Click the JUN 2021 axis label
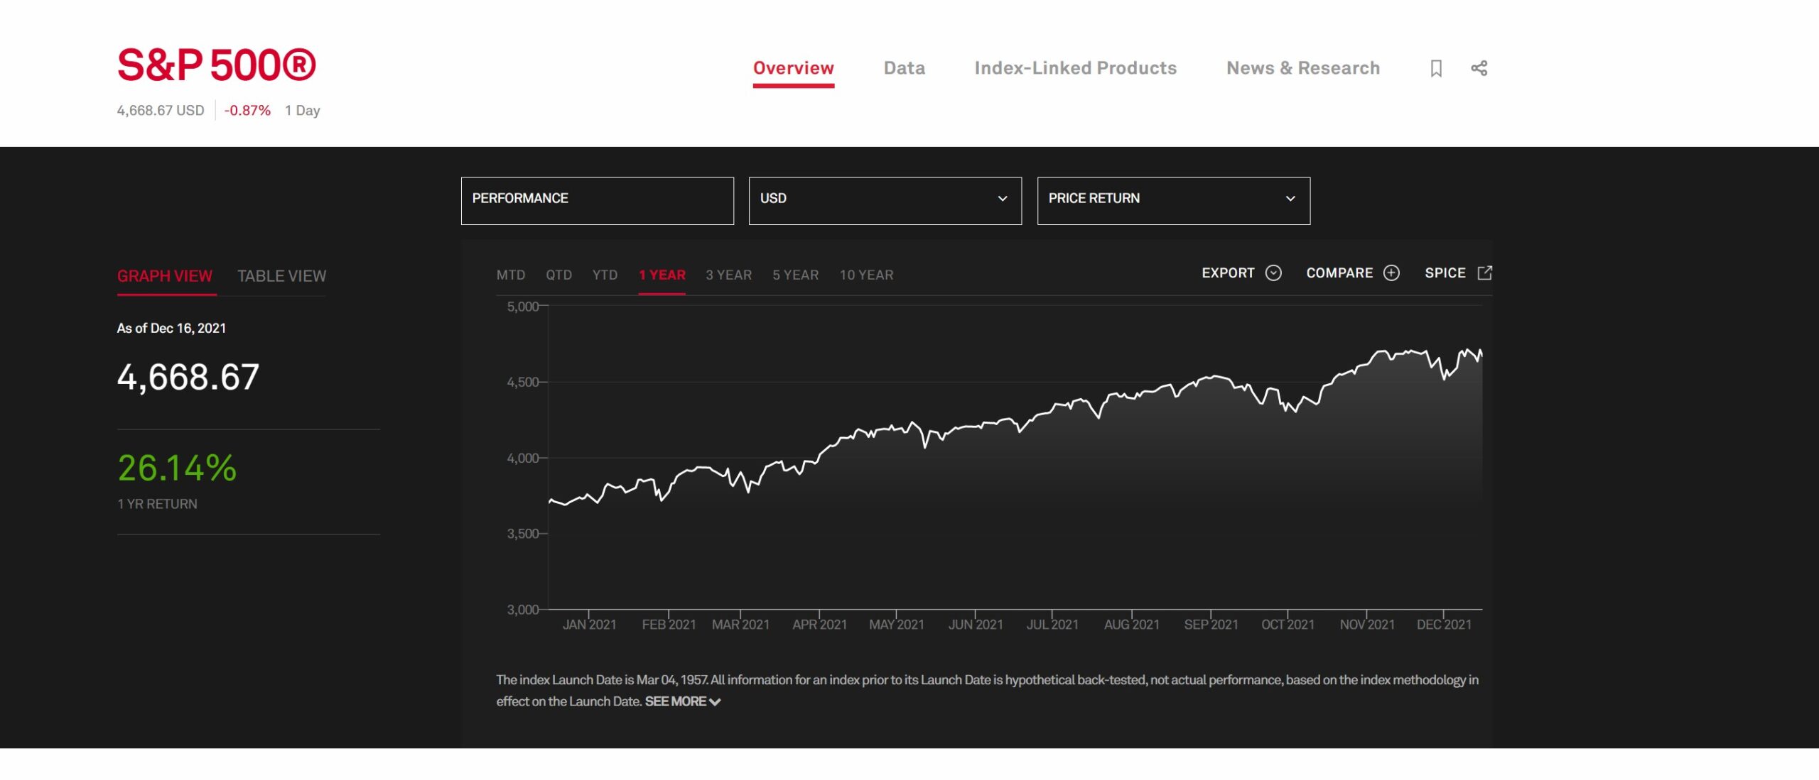The width and height of the screenshot is (1819, 780). coord(975,625)
